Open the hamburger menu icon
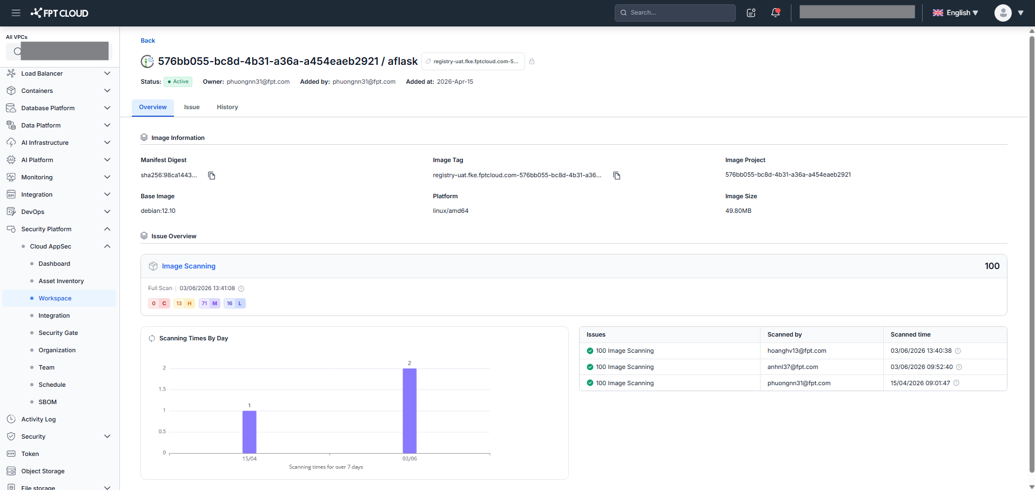 [x=16, y=13]
